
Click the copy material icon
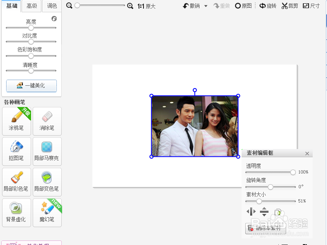(278, 212)
